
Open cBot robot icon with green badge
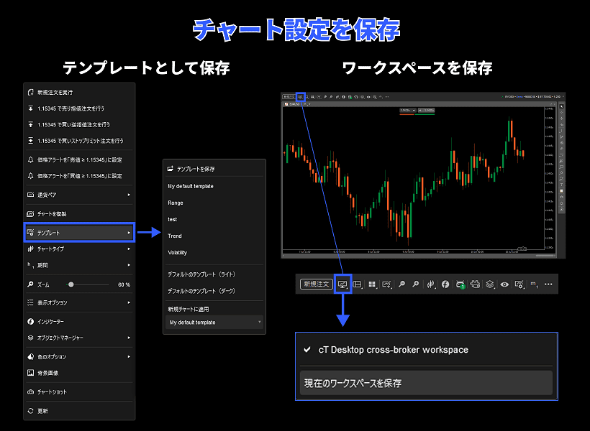click(x=460, y=284)
